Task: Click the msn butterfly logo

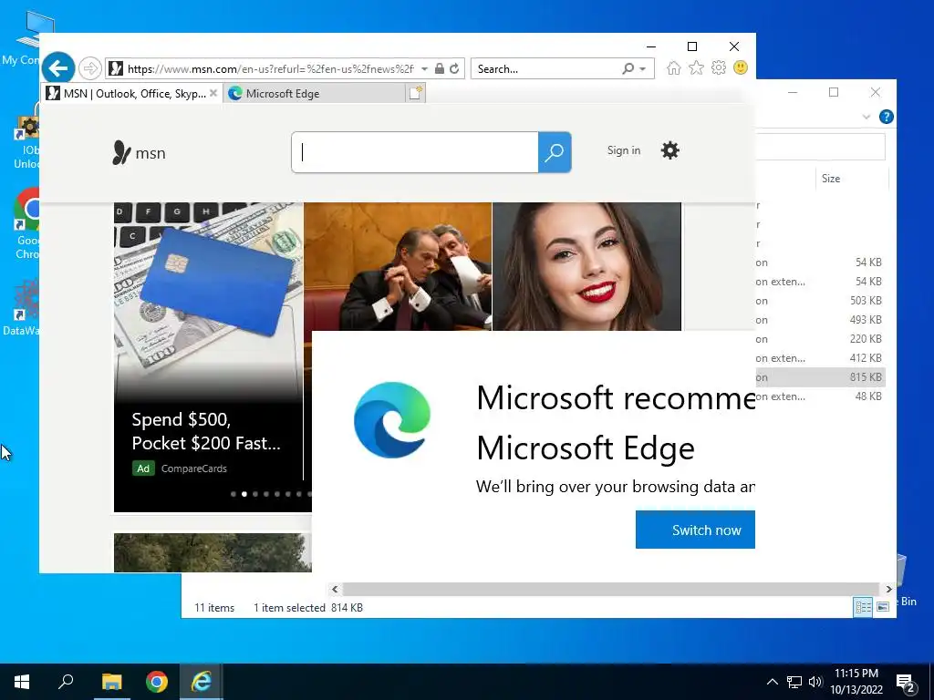Action: pyautogui.click(x=139, y=153)
